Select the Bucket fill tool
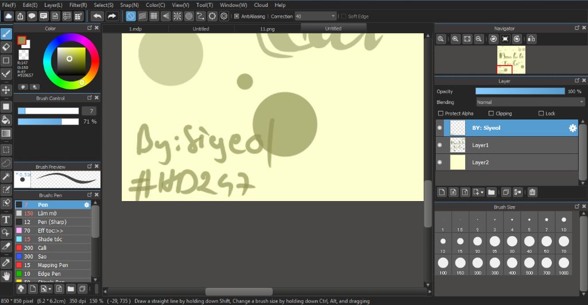588x305 pixels. coord(6,120)
